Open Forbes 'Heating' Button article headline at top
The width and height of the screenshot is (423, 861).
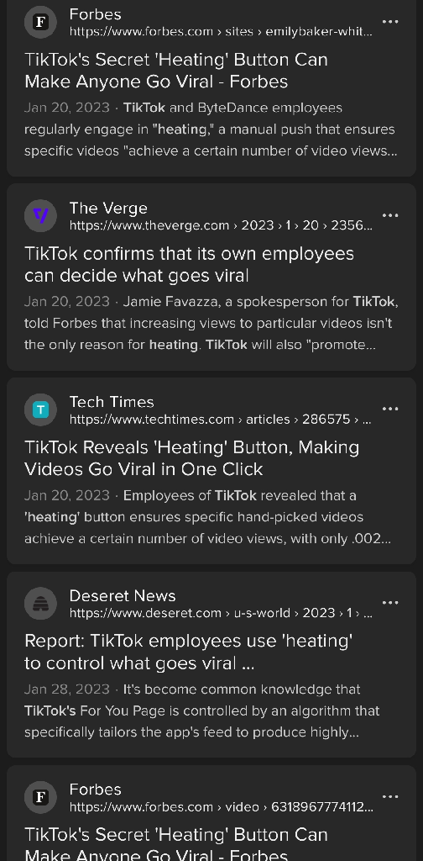(x=176, y=71)
